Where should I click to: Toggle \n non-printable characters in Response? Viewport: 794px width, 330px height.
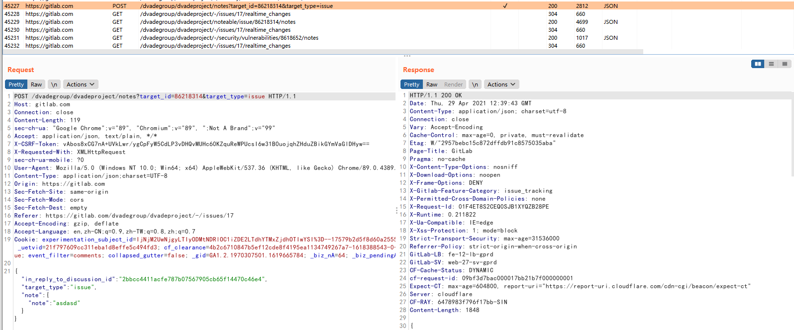click(475, 84)
